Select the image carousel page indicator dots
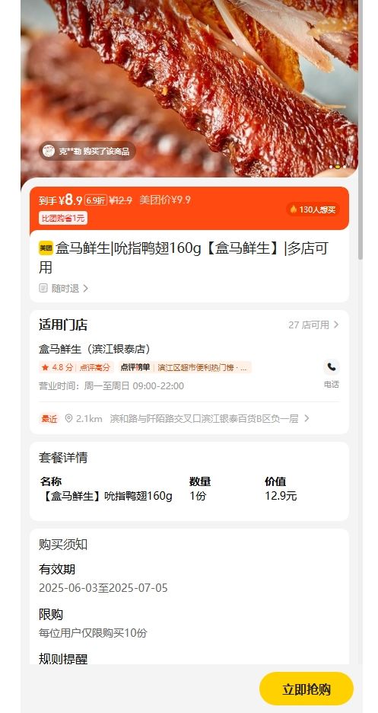The width and height of the screenshot is (378, 713). [338, 167]
